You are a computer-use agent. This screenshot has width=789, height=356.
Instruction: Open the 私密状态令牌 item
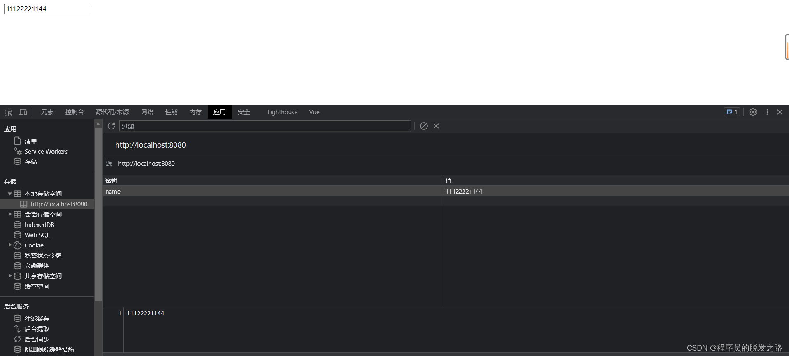pyautogui.click(x=43, y=255)
